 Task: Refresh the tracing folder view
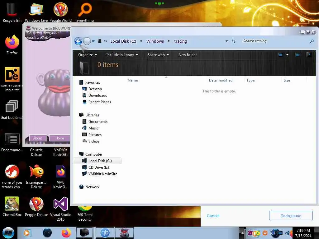click(234, 41)
